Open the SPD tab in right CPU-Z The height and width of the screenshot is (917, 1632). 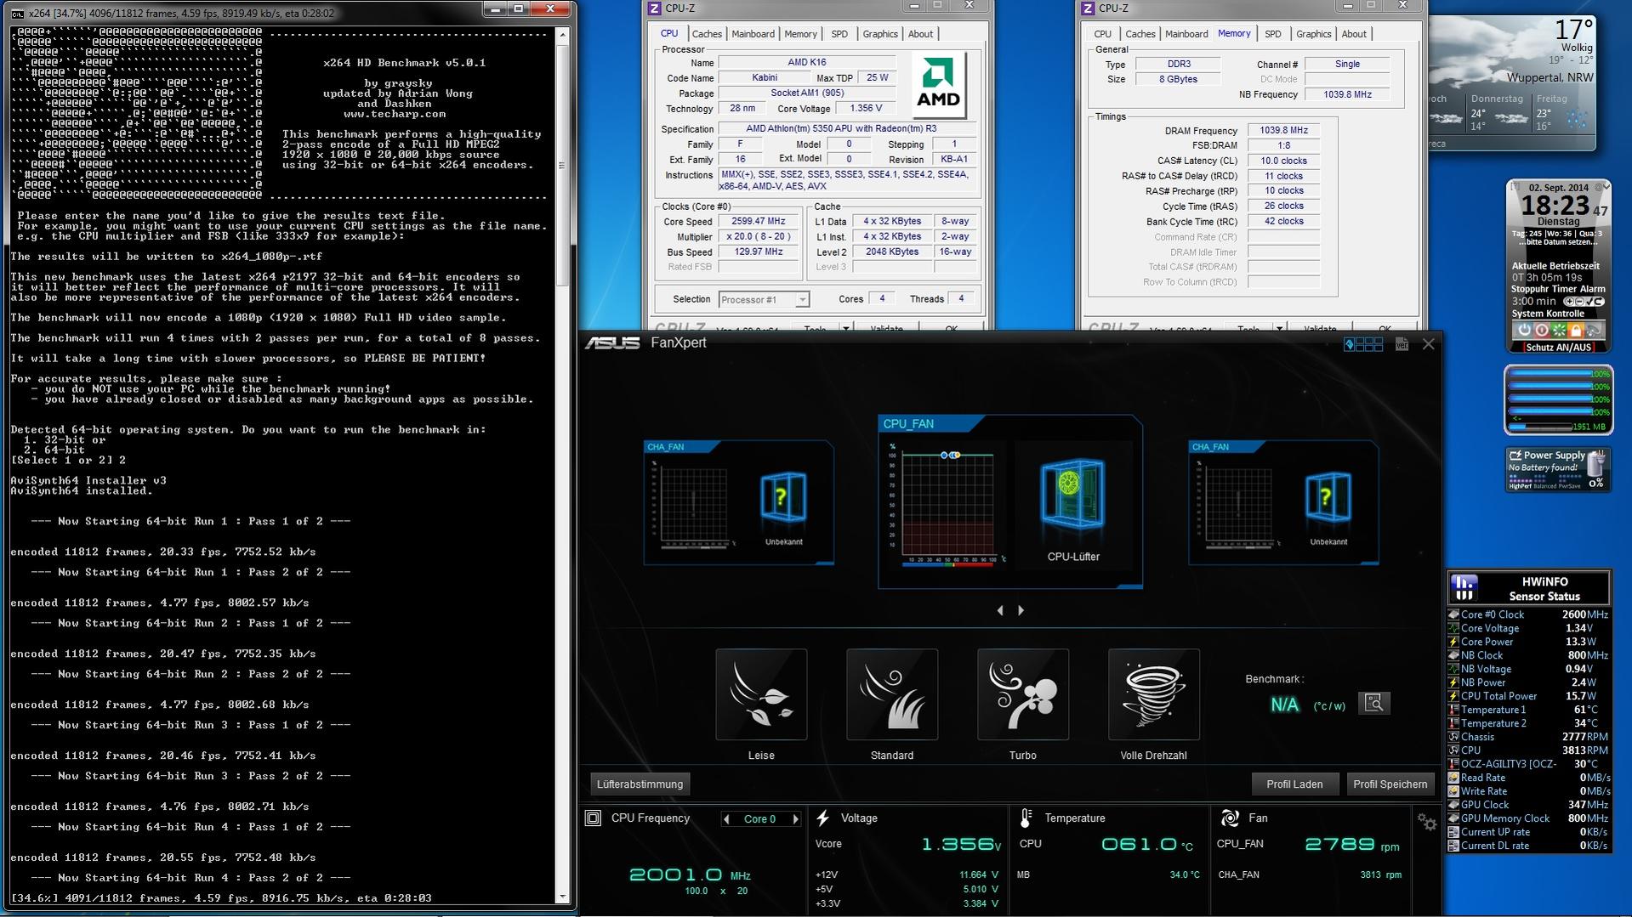pos(1273,34)
